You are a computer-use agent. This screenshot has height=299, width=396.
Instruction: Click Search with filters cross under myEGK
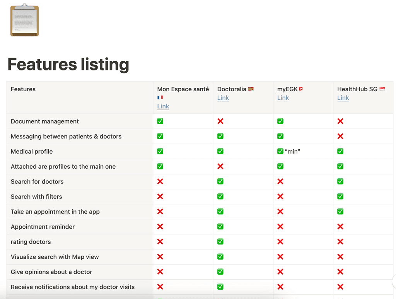click(280, 196)
